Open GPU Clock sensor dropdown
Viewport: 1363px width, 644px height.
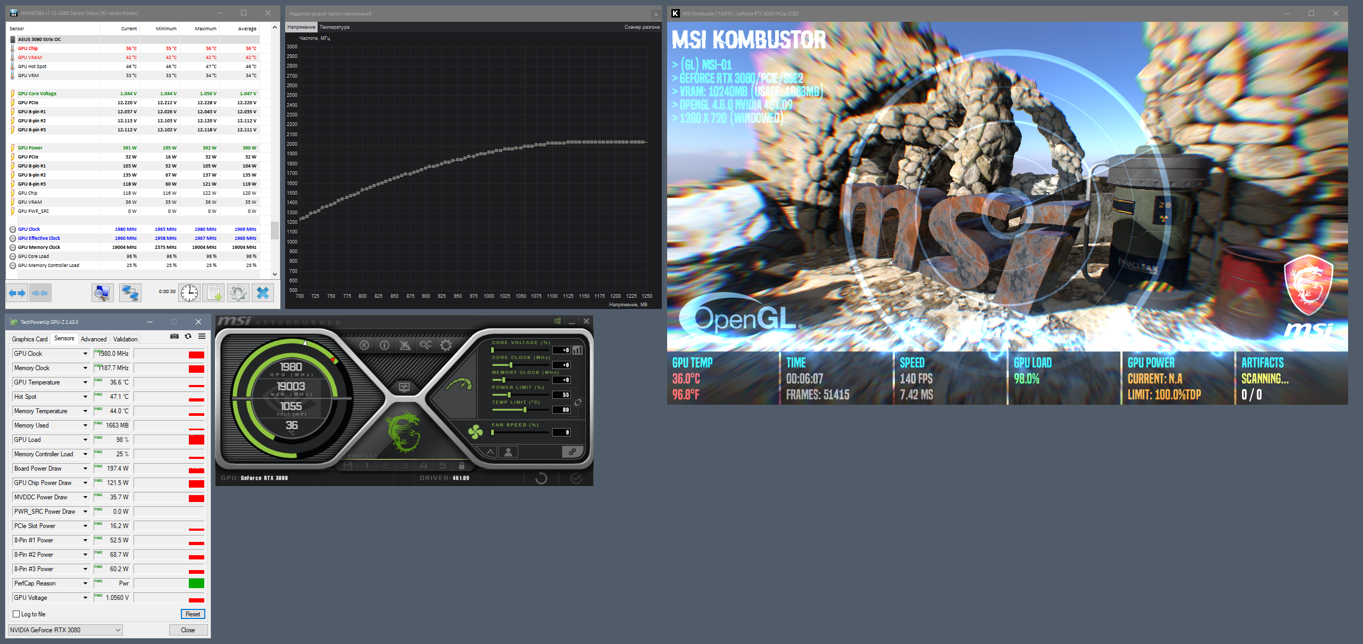tap(85, 354)
